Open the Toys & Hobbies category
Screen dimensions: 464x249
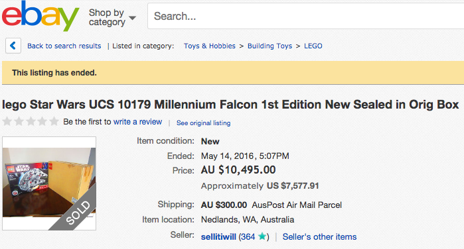[x=210, y=46]
